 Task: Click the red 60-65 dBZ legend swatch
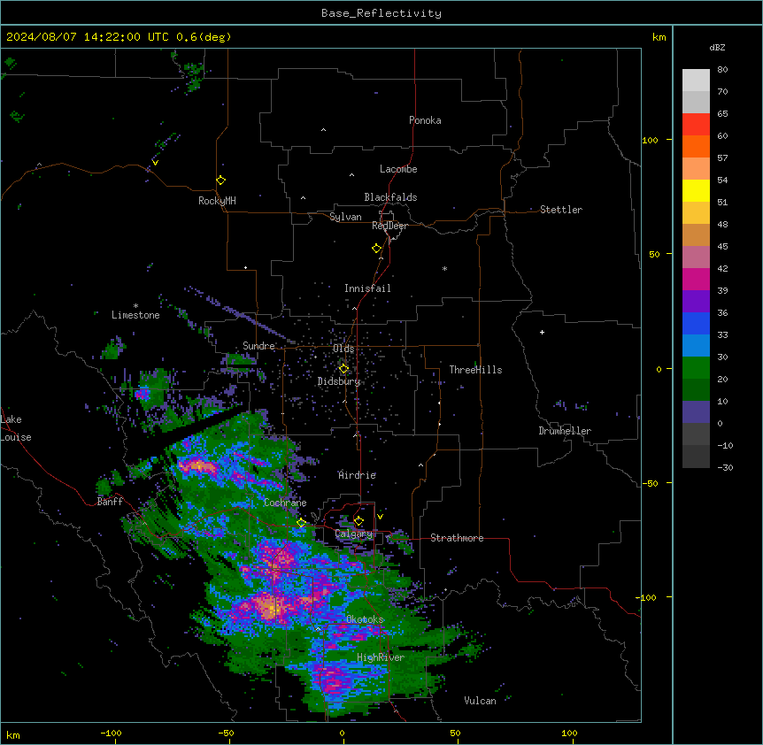[696, 125]
